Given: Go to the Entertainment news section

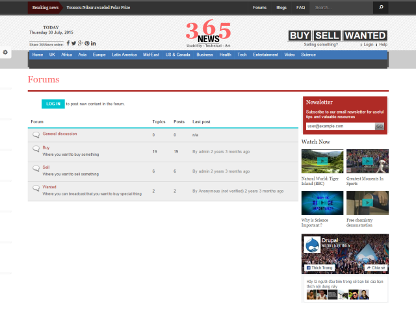Looking at the screenshot, I should [x=265, y=55].
